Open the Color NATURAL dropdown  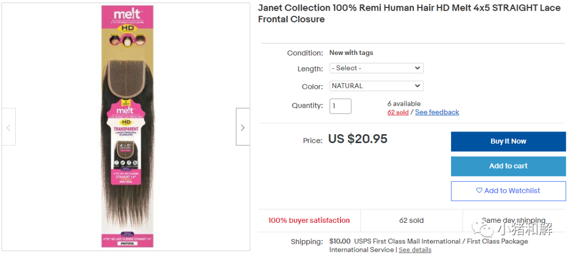pos(376,86)
